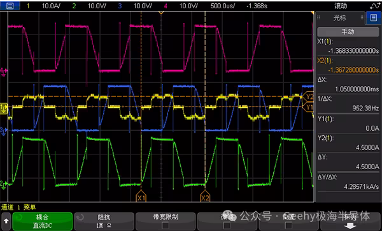Select channel 2 label in top bar
The image size is (382, 231).
[74, 6]
